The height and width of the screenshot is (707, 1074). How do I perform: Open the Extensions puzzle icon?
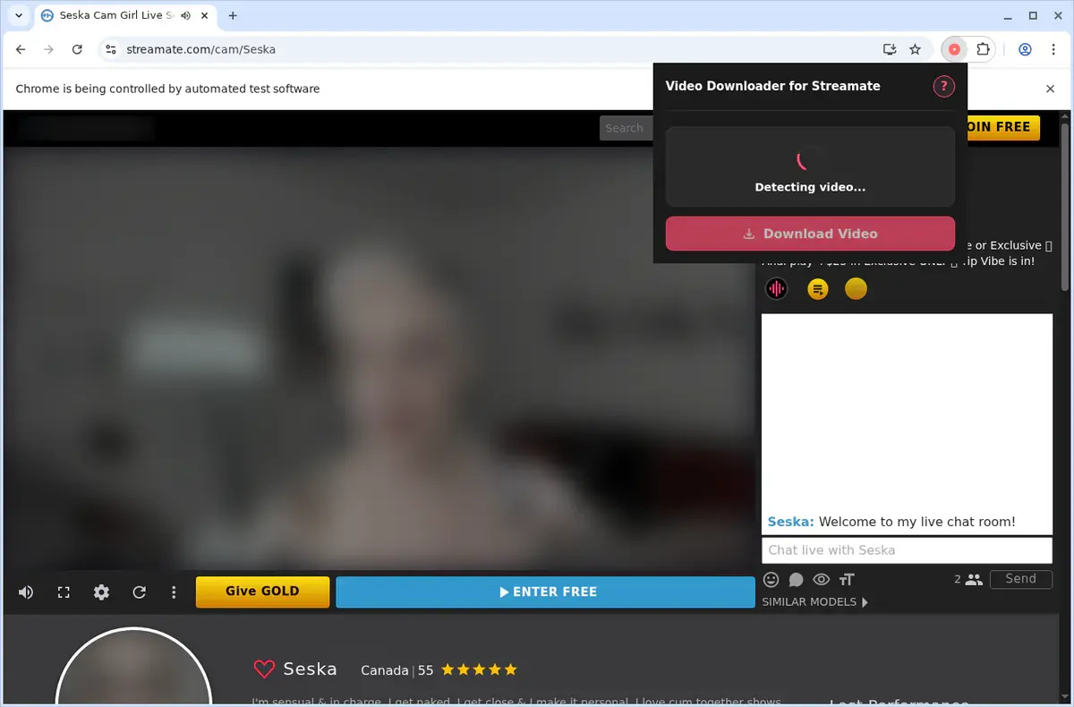pyautogui.click(x=983, y=50)
